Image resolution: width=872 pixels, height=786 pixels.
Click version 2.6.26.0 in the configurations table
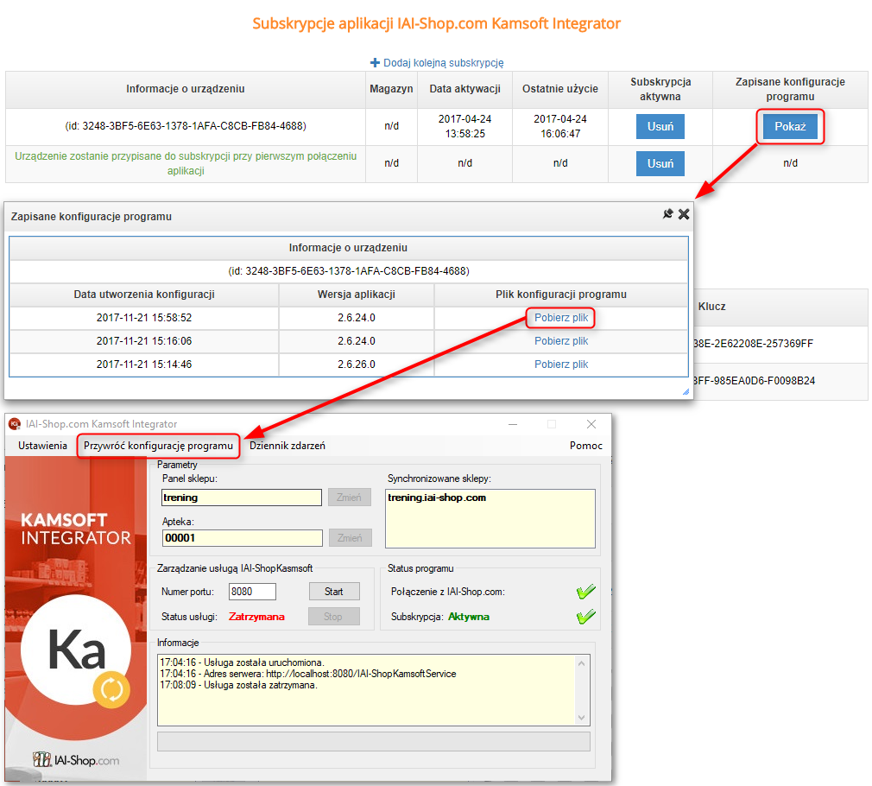coord(357,364)
